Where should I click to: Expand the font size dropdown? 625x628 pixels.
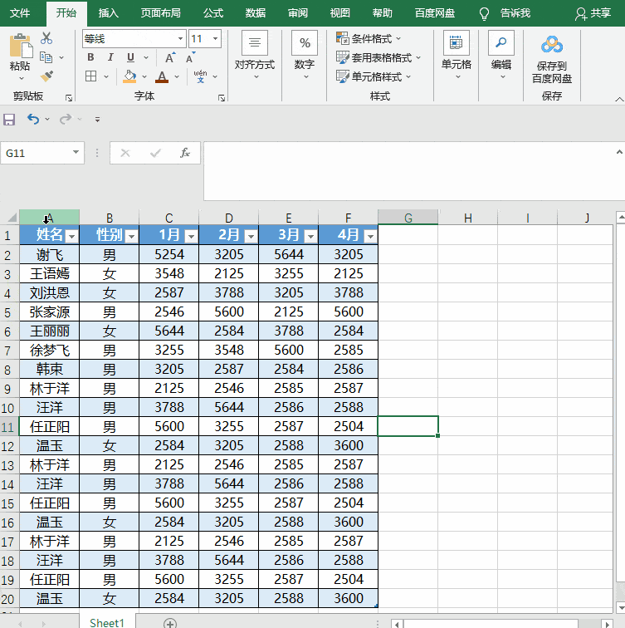[216, 39]
